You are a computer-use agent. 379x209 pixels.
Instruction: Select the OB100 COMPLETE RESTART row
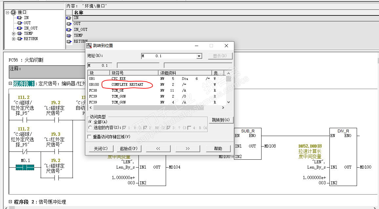[157, 84]
